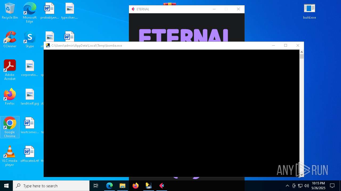Open Adobe Acrobat desktop shortcut

[10, 70]
